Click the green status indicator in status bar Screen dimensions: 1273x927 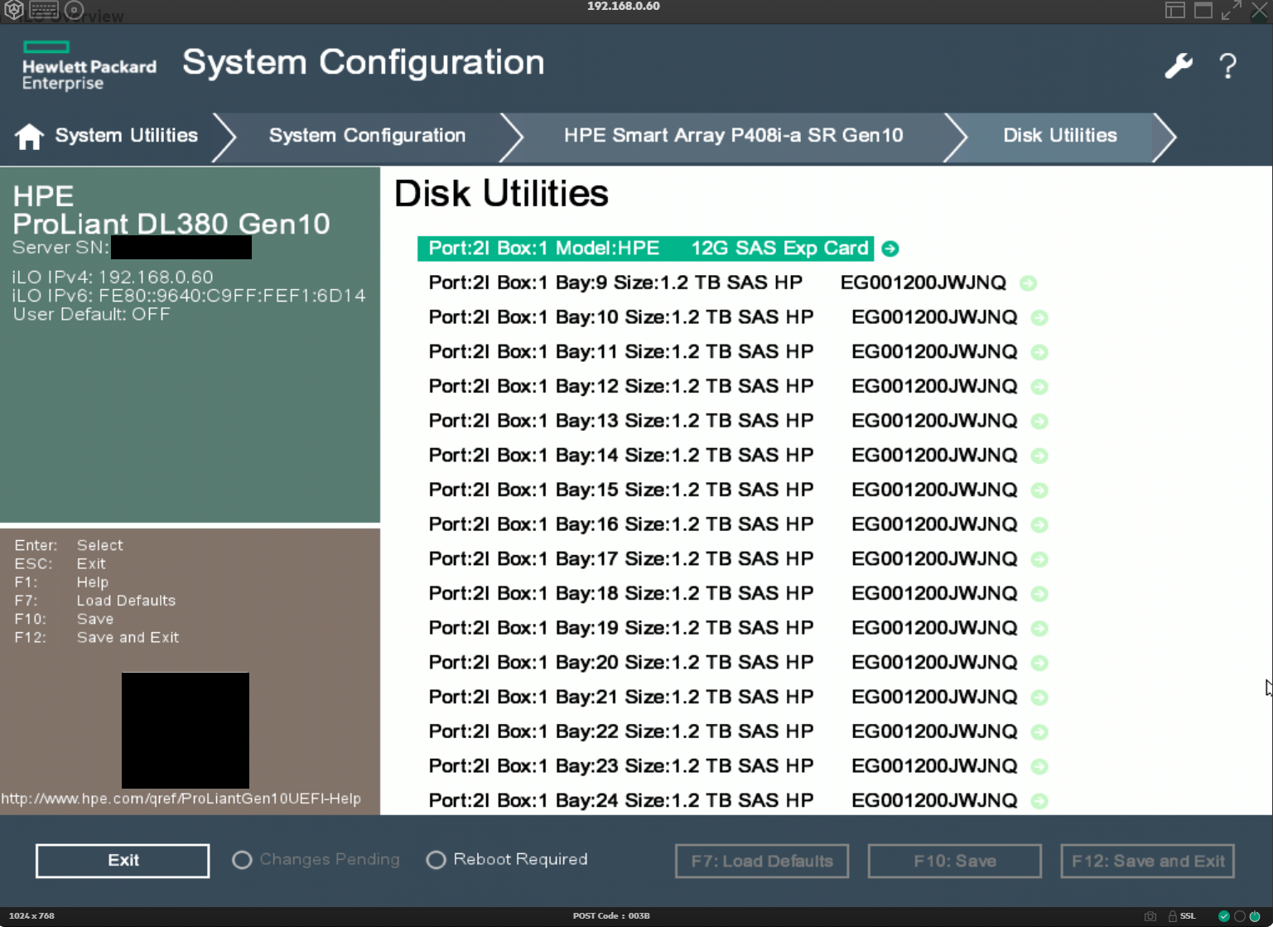coord(1224,916)
